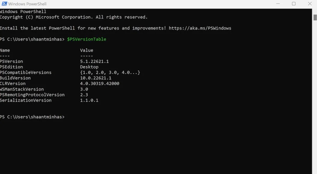The image size is (317, 174).
Task: Select the Value column header in output
Action: (x=86, y=50)
